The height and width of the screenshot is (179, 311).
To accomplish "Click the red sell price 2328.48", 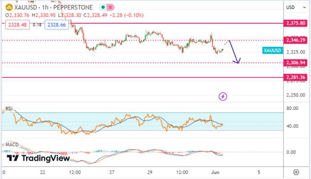I will (17, 25).
